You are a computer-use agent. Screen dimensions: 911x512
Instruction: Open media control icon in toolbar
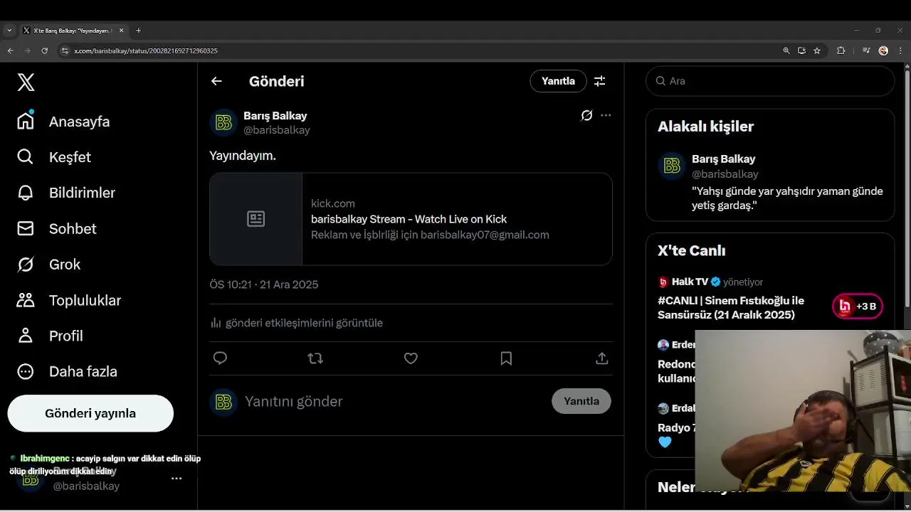click(x=866, y=50)
